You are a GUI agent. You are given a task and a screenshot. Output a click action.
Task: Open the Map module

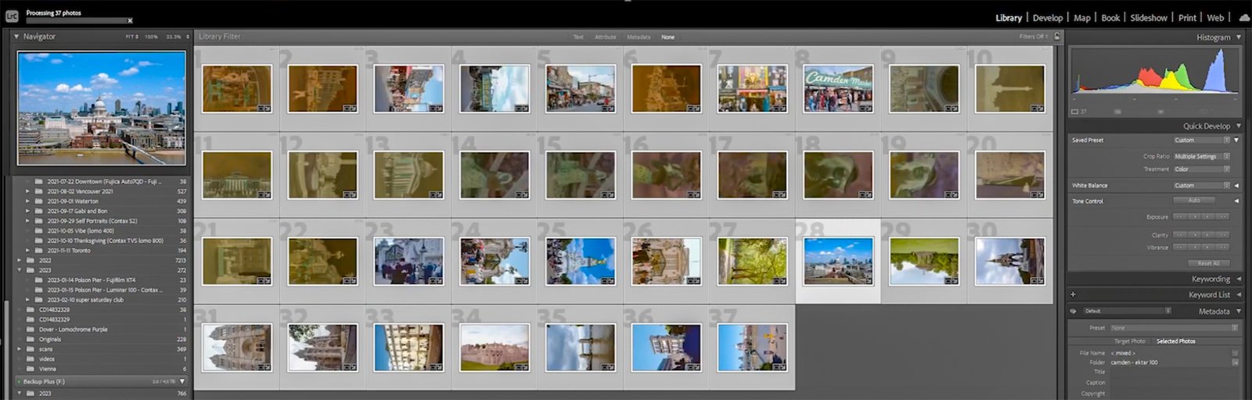click(x=1081, y=18)
